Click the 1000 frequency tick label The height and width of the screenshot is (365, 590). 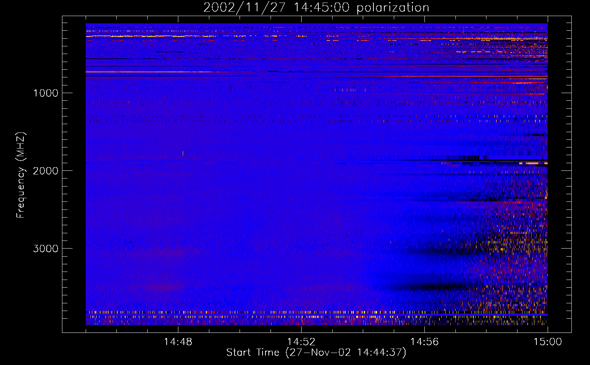[46, 93]
